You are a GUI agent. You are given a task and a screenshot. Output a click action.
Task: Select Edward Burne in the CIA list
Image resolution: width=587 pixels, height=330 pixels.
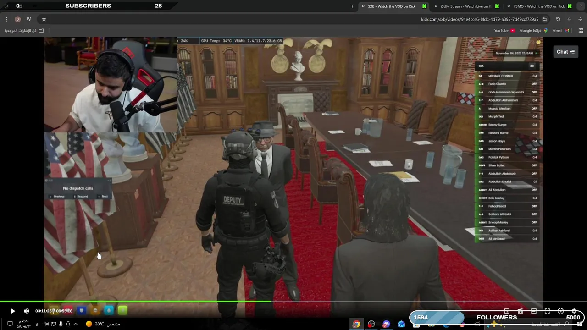(507, 133)
